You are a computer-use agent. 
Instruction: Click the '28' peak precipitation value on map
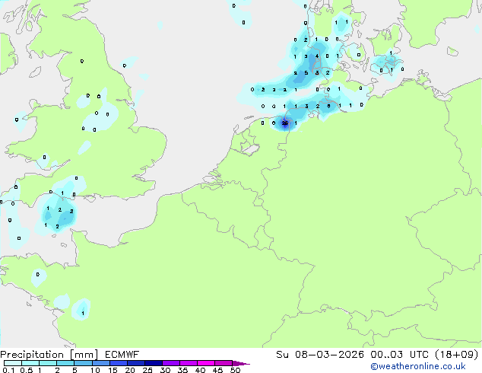(285, 123)
